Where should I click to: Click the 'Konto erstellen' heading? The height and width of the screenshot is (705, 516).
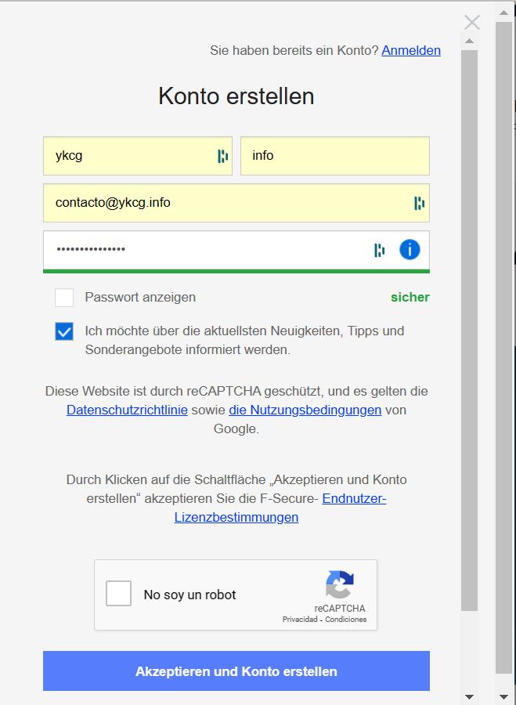click(236, 96)
